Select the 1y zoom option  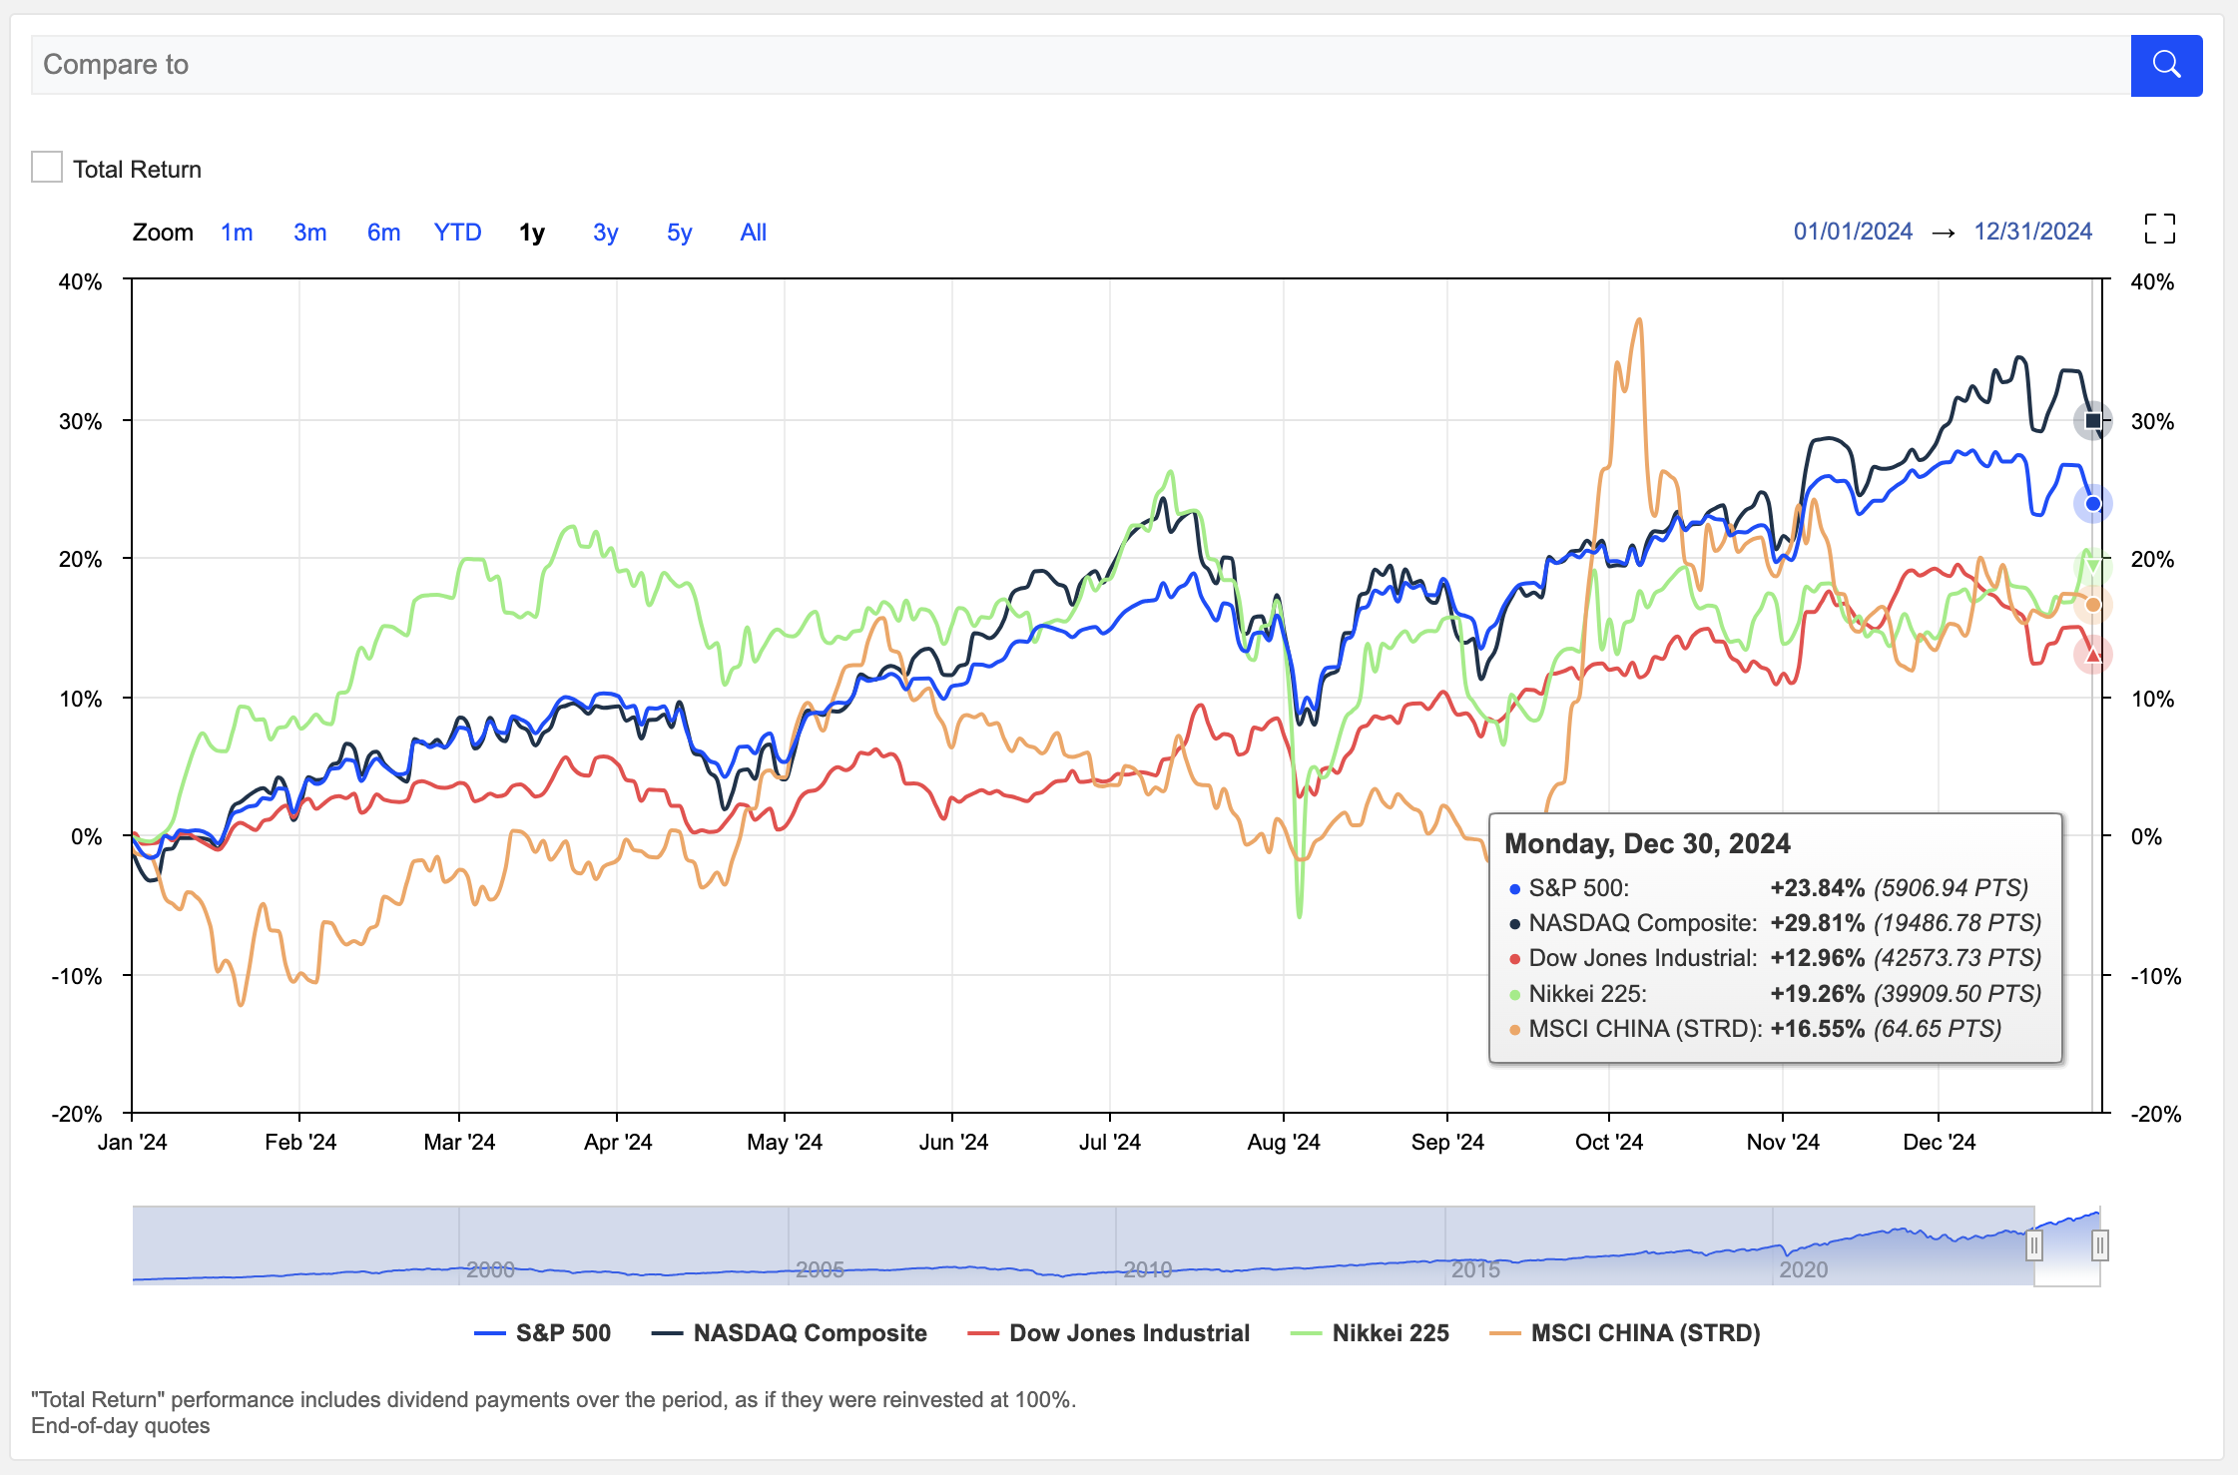[x=532, y=233]
